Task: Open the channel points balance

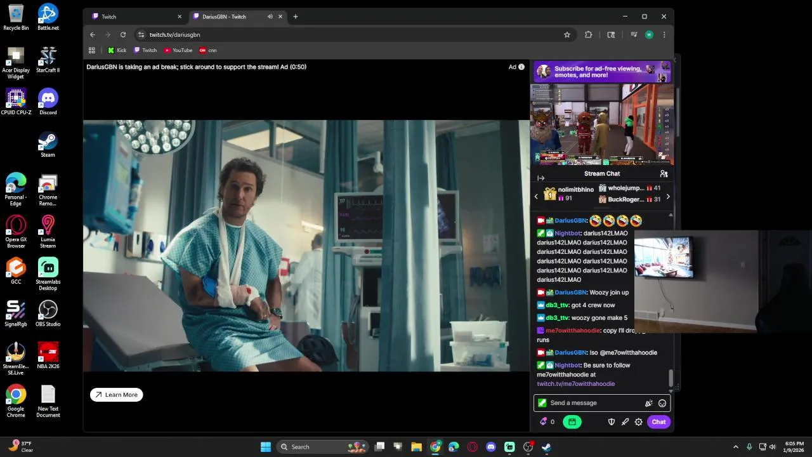Action: tap(547, 422)
